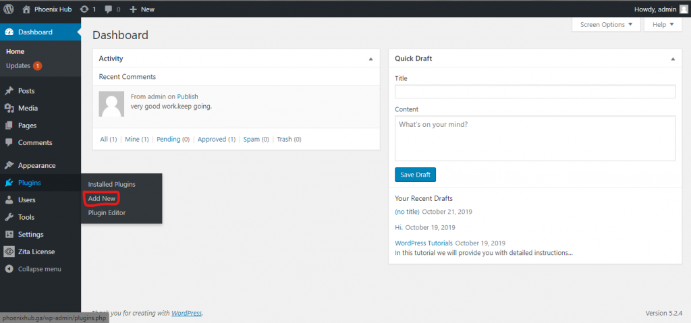Click the Collapse menu arrow
The height and width of the screenshot is (323, 691).
(x=9, y=269)
